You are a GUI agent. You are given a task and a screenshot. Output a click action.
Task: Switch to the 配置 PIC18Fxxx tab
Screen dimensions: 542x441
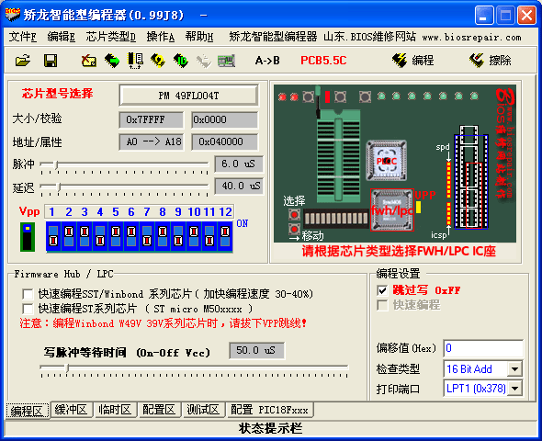click(269, 410)
